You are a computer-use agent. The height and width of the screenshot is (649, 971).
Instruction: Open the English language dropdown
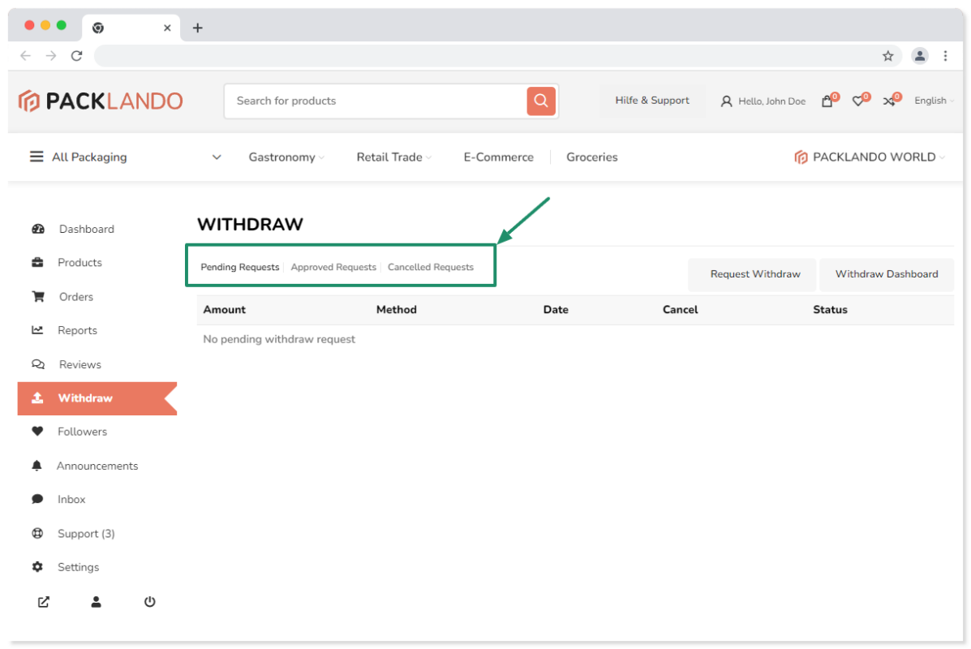pyautogui.click(x=934, y=101)
